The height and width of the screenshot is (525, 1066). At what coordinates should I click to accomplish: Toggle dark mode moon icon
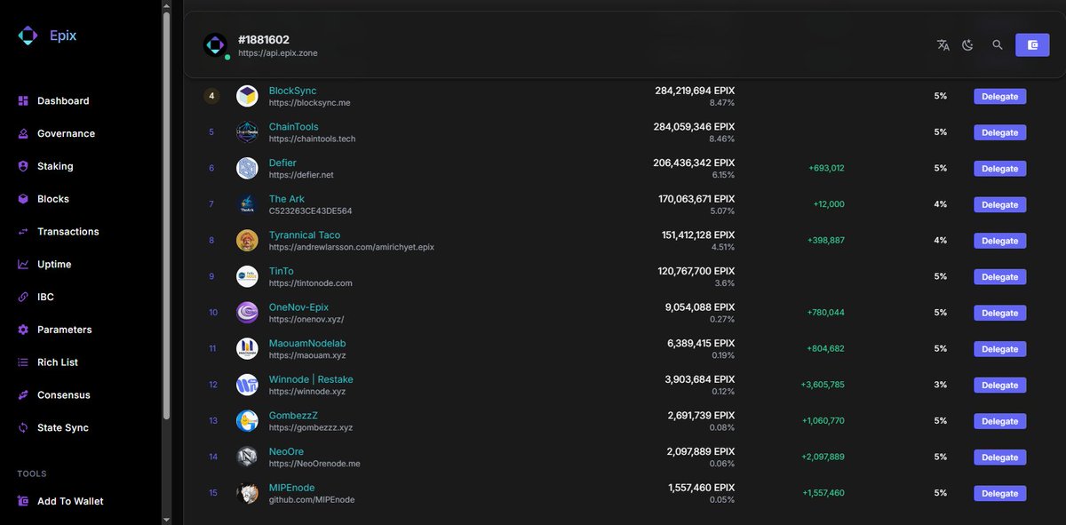pos(968,45)
